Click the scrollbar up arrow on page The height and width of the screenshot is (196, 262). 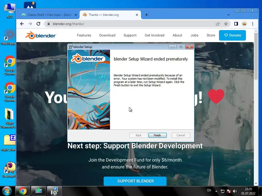(x=256, y=31)
